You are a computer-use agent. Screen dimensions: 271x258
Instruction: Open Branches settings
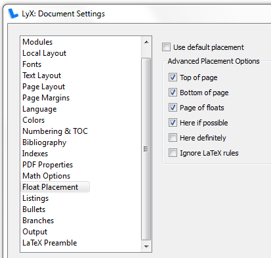(38, 221)
